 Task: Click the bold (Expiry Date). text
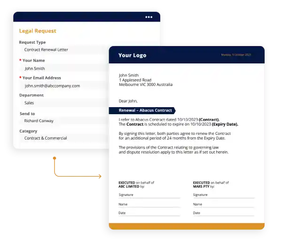point(225,124)
